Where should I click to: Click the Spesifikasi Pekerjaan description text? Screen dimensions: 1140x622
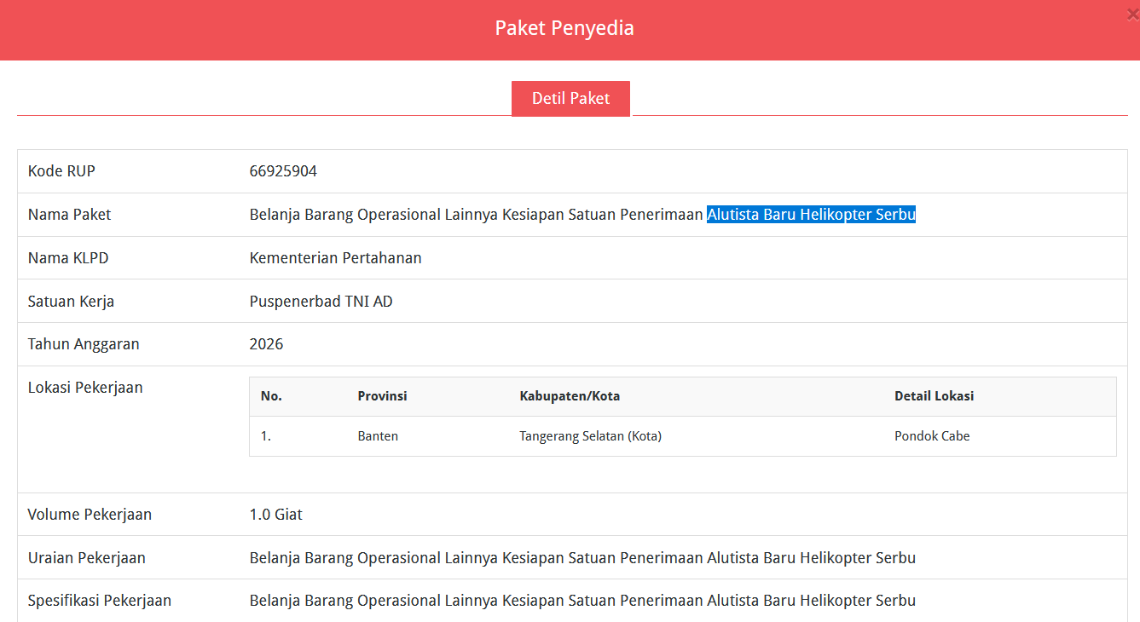point(582,601)
